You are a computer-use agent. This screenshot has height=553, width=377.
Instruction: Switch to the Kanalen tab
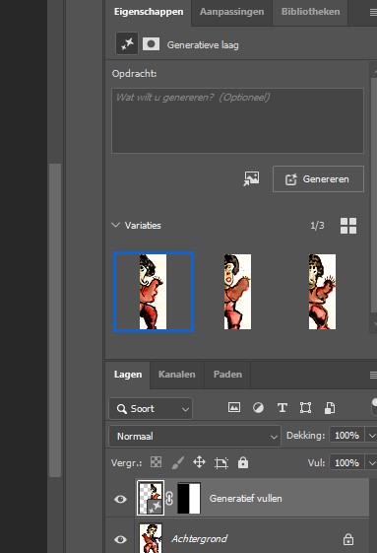[x=177, y=375]
